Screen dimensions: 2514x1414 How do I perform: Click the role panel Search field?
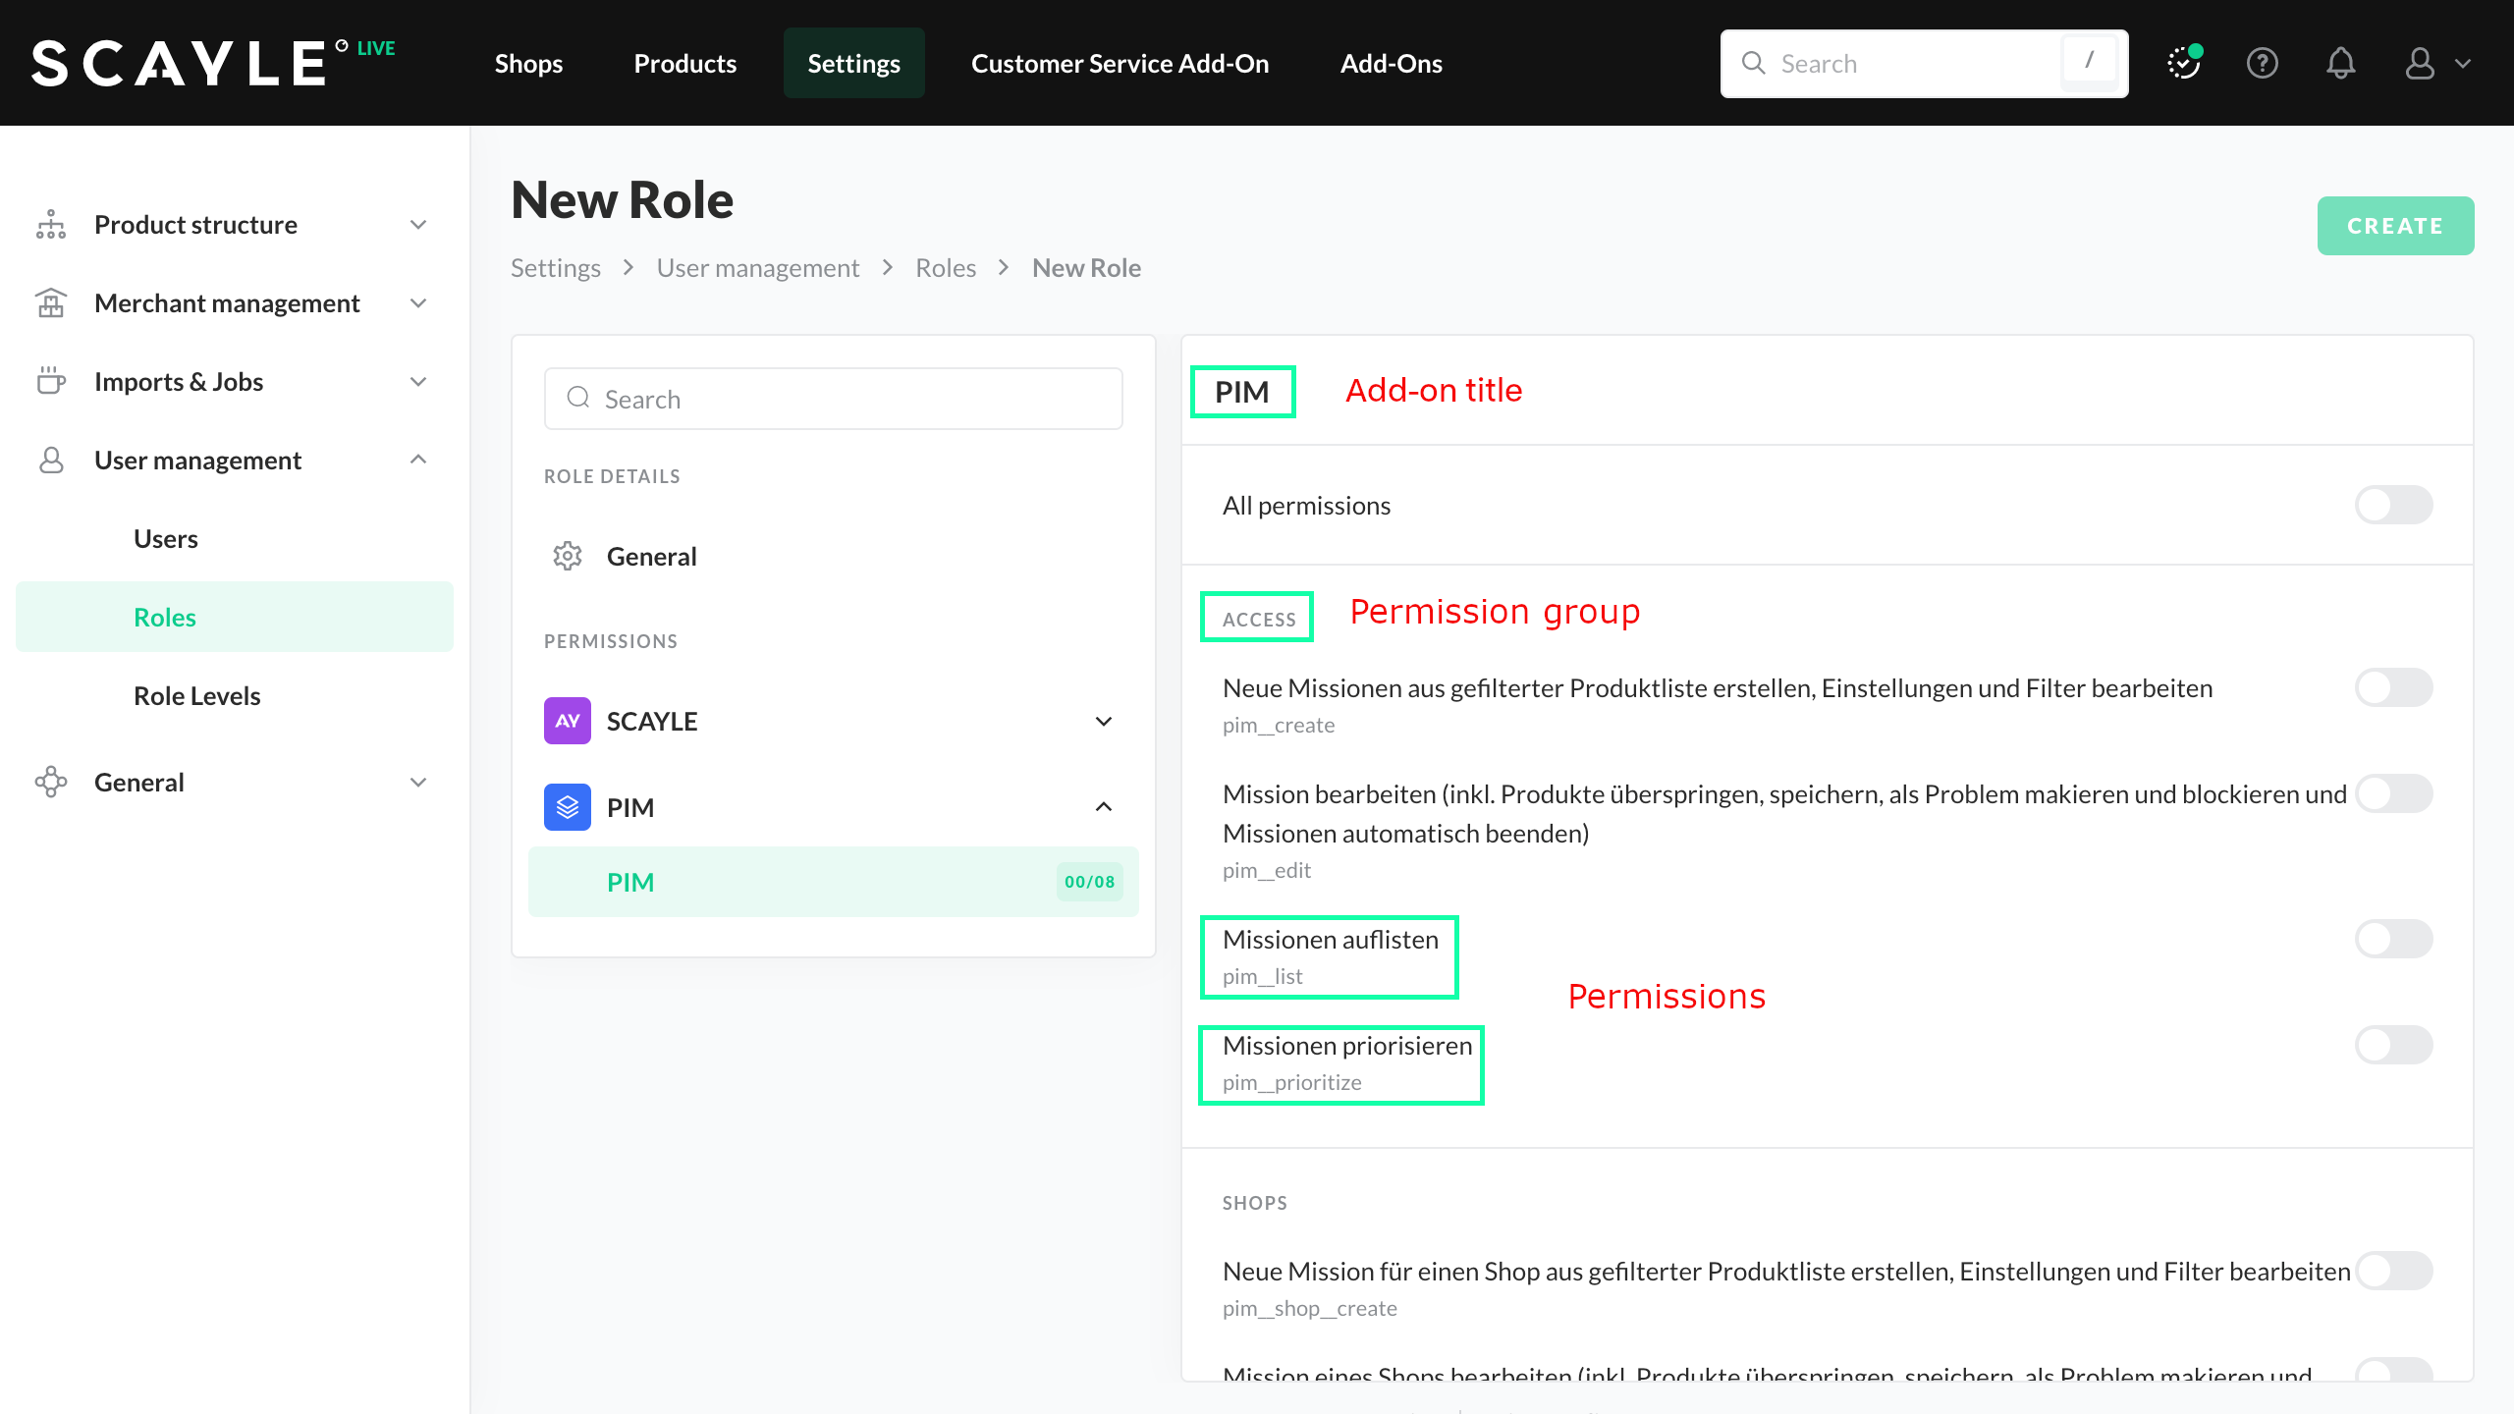[x=833, y=399]
